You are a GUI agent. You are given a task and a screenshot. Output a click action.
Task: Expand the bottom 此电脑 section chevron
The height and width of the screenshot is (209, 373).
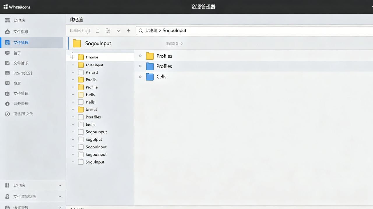(60, 185)
